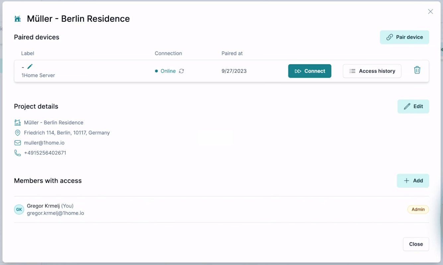The width and height of the screenshot is (443, 265).
Task: Click the email muller@1home.io
Action: pos(44,143)
